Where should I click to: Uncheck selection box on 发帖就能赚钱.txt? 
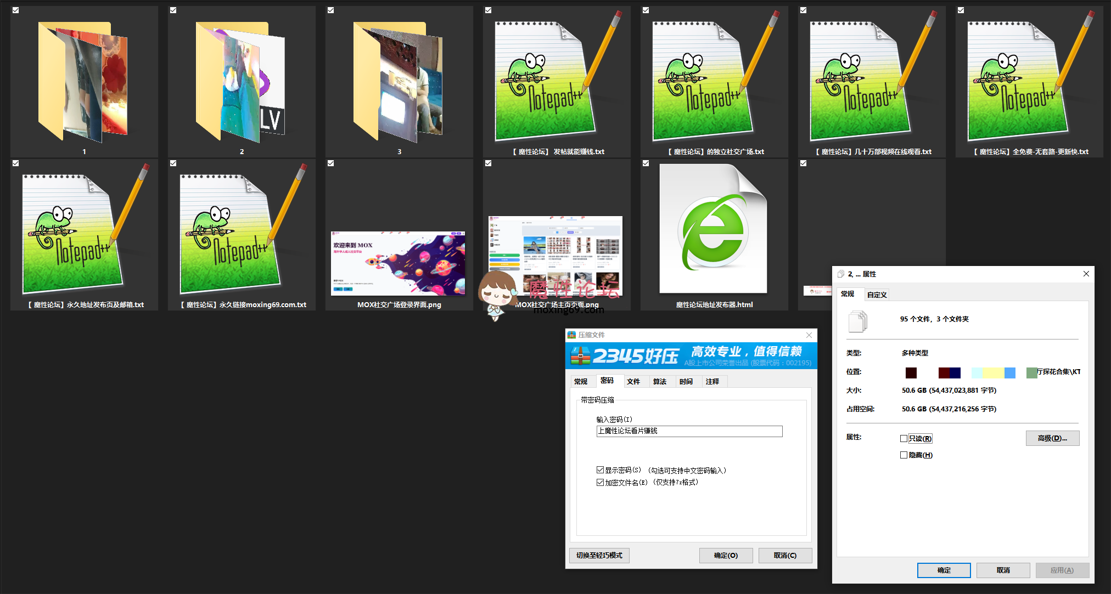pos(489,10)
